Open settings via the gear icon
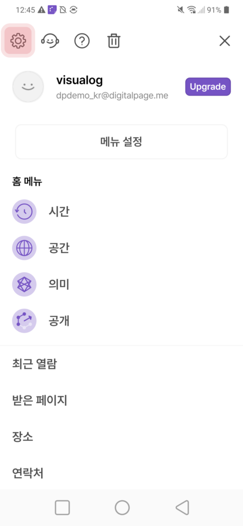 (18, 41)
